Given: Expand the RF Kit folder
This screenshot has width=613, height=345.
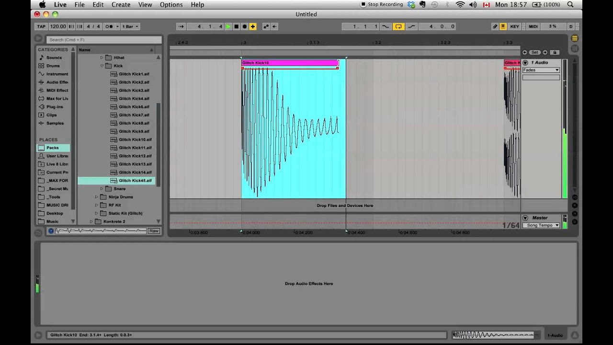Looking at the screenshot, I should coord(96,205).
